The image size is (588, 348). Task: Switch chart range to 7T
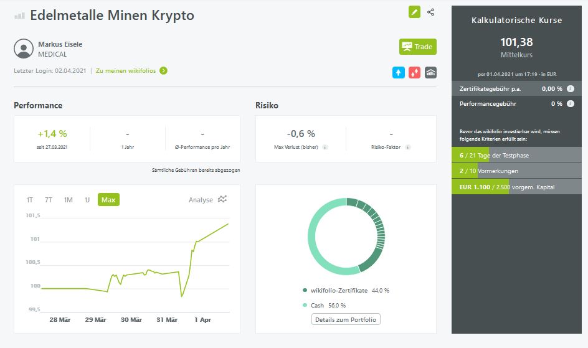coord(49,200)
